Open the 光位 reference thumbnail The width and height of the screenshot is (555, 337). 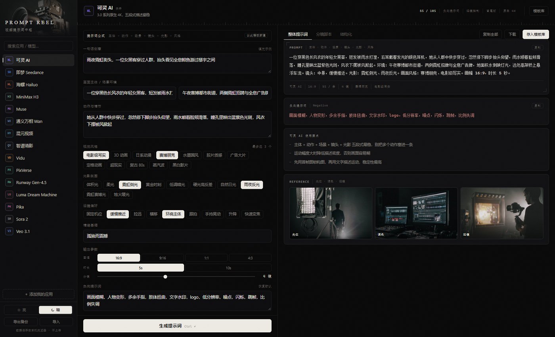coord(331,213)
